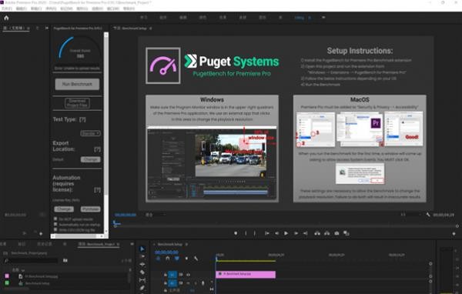Click the Project panel bin icon beside search
The image size is (462, 294).
tap(65, 260)
